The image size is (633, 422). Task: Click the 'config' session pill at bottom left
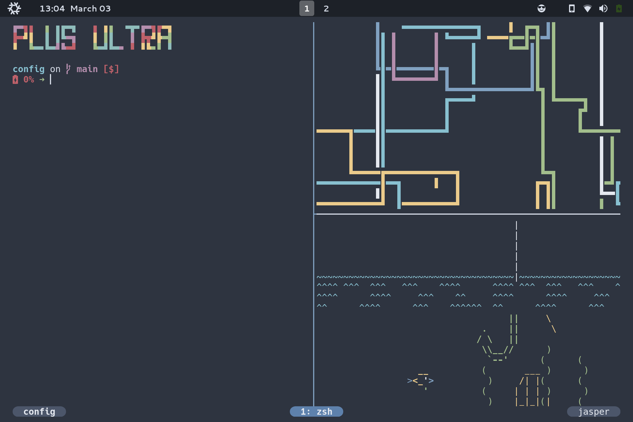click(39, 412)
